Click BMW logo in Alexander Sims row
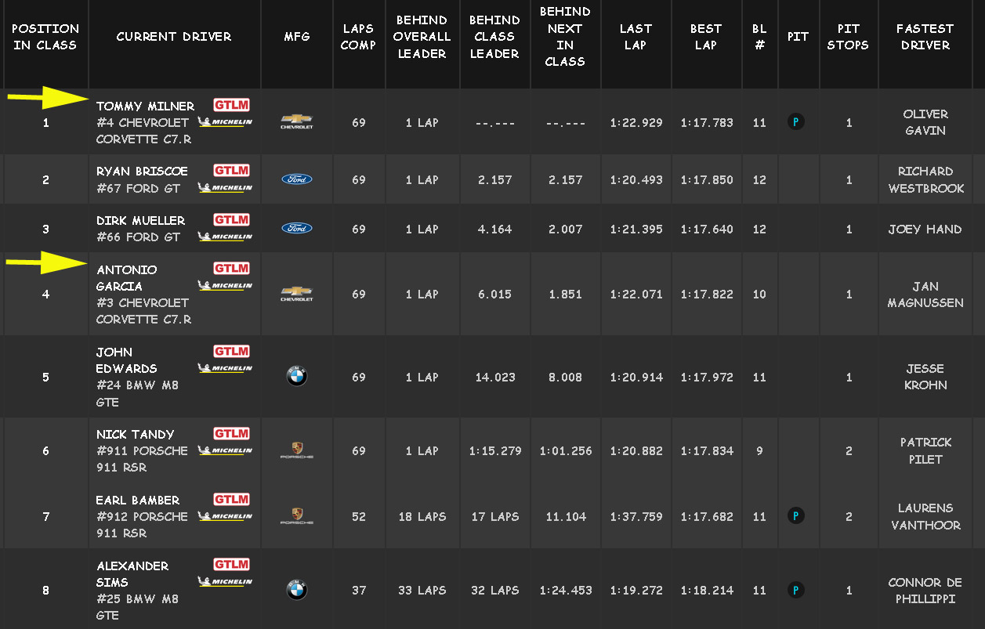Image resolution: width=985 pixels, height=629 pixels. click(296, 591)
